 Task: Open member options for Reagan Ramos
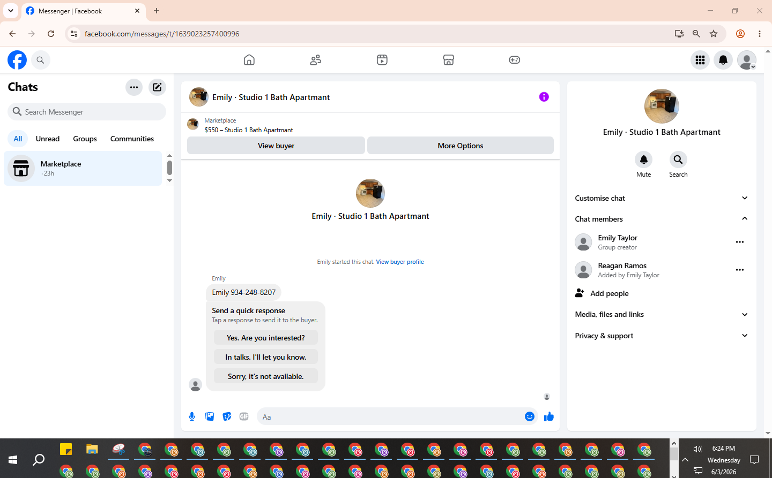[x=740, y=270]
